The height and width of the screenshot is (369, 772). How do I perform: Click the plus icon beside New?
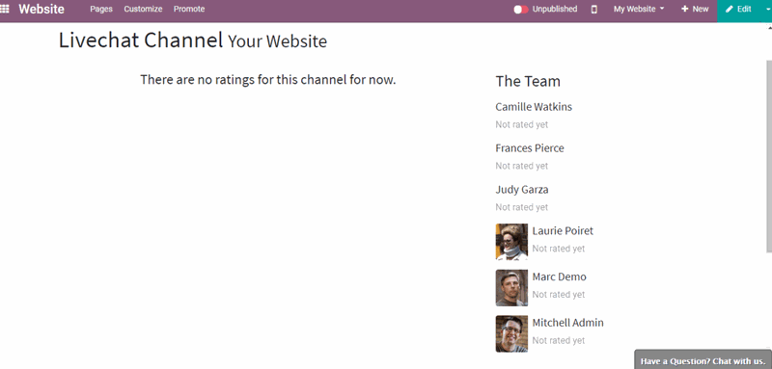684,9
